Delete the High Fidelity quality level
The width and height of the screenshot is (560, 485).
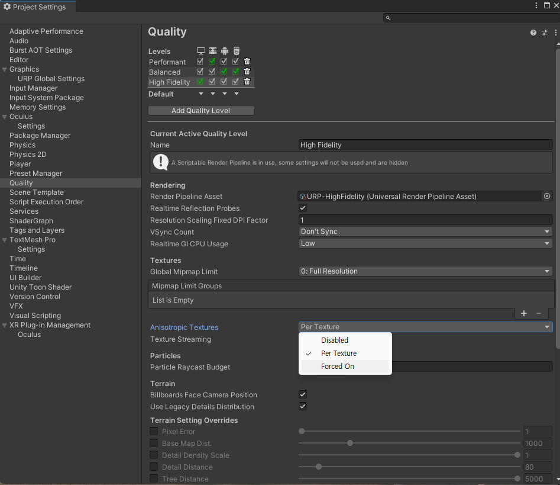(x=247, y=82)
